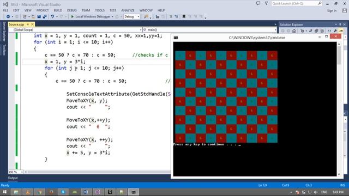Open the FILE menu
349x196 pixels.
coord(5,10)
